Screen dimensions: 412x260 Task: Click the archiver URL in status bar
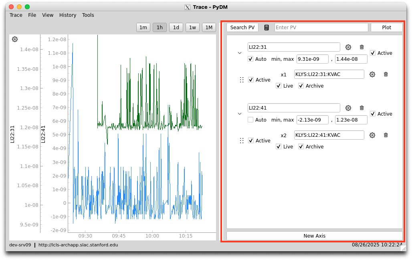[x=78, y=245]
